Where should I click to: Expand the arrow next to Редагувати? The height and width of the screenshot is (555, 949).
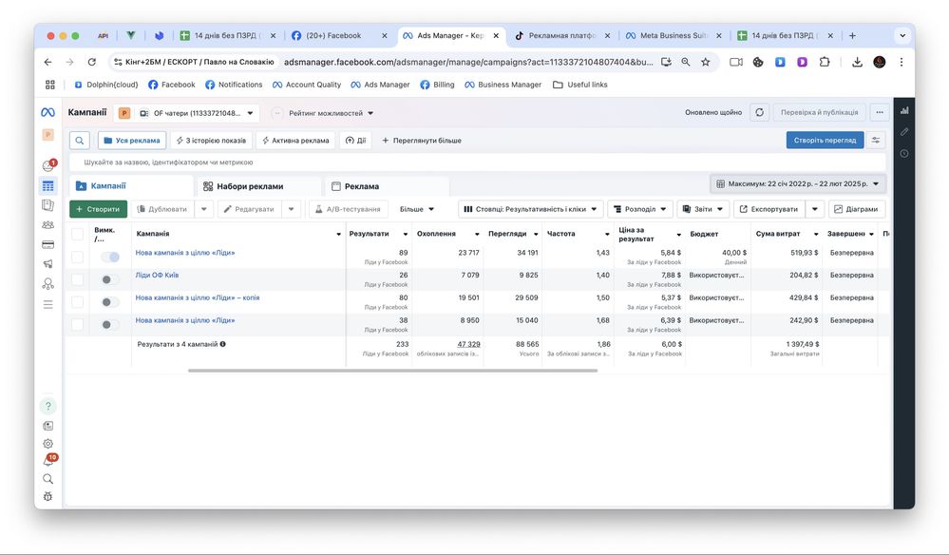point(291,209)
